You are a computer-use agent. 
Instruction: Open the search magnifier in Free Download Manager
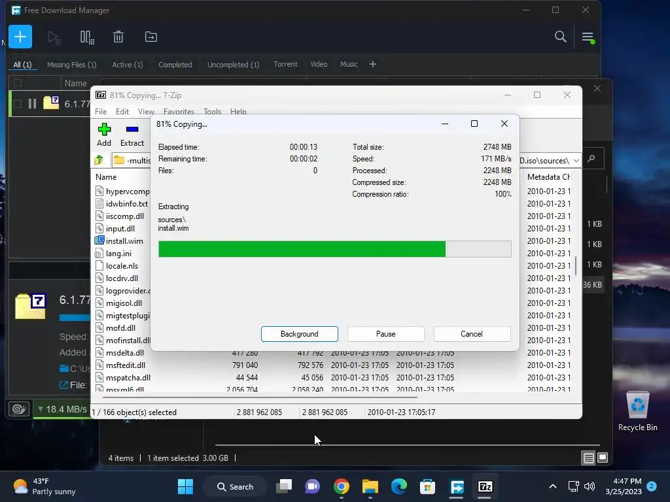560,37
